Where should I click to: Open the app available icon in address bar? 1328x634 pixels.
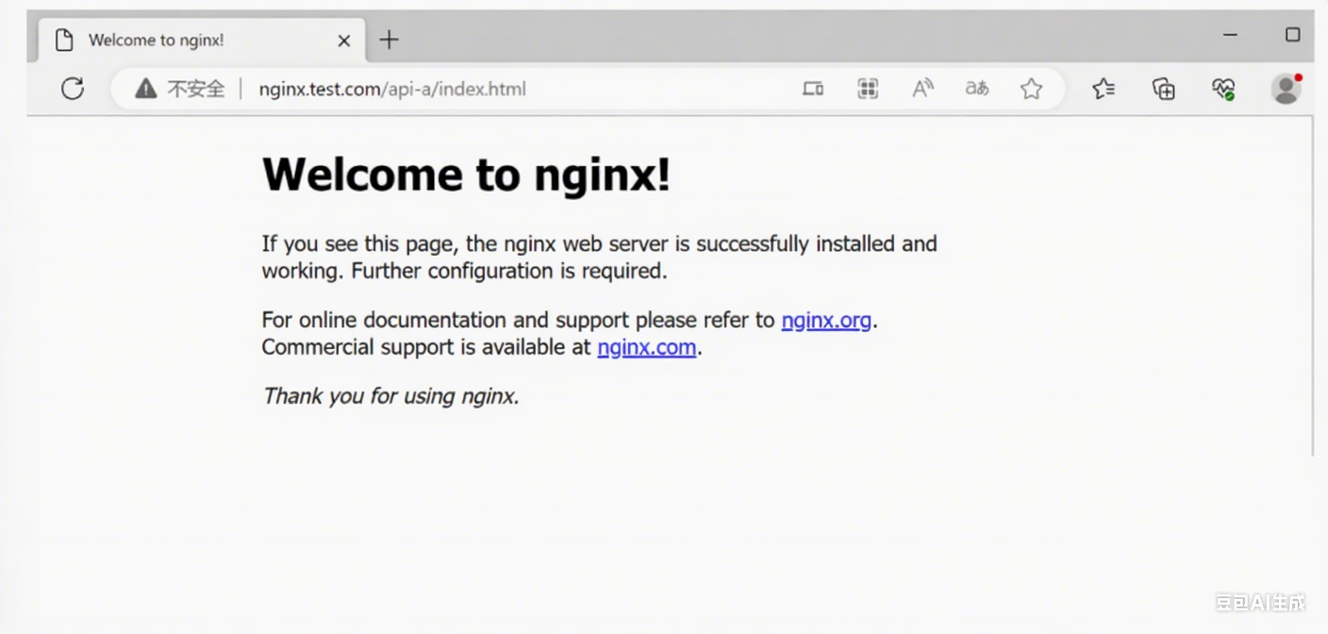point(813,89)
